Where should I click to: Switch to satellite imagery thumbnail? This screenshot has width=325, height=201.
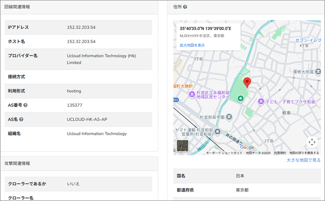182,146
